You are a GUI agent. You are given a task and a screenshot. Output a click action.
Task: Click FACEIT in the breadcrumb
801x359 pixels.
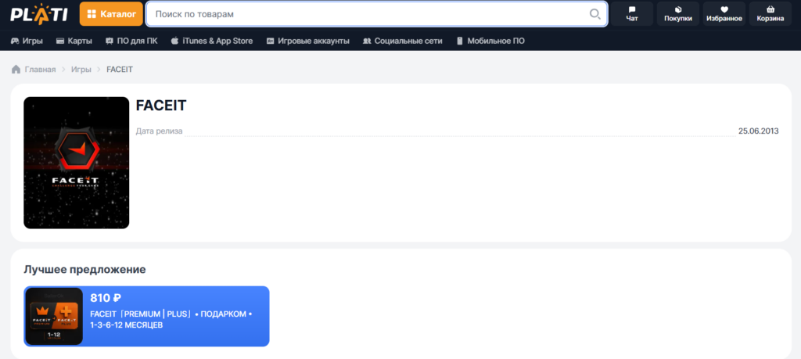pyautogui.click(x=120, y=70)
